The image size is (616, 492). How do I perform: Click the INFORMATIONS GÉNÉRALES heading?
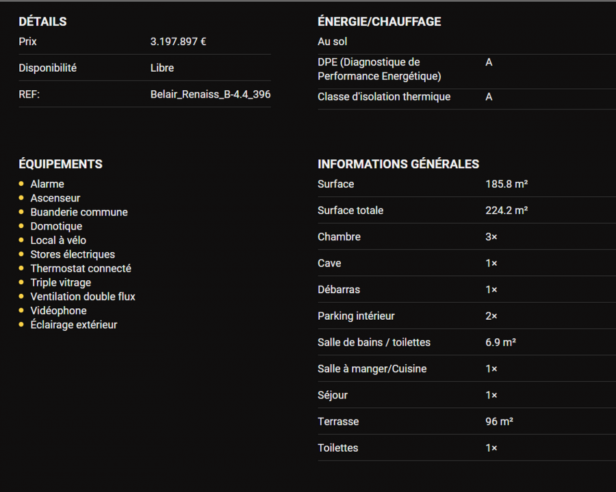pos(398,164)
